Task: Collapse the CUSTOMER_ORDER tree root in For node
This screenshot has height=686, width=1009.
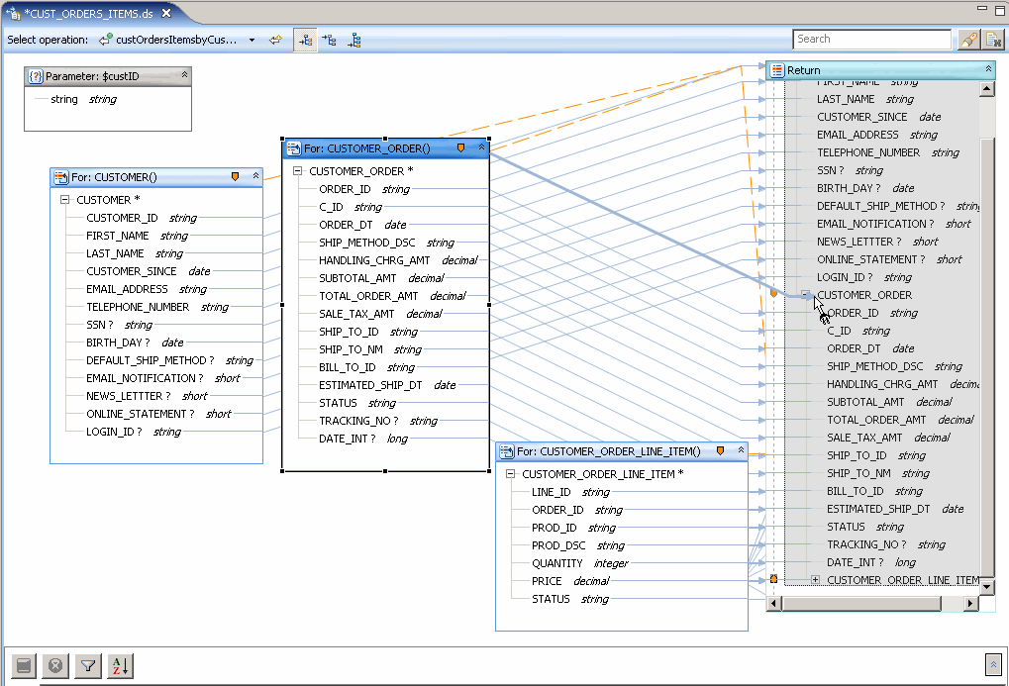Action: (x=297, y=171)
